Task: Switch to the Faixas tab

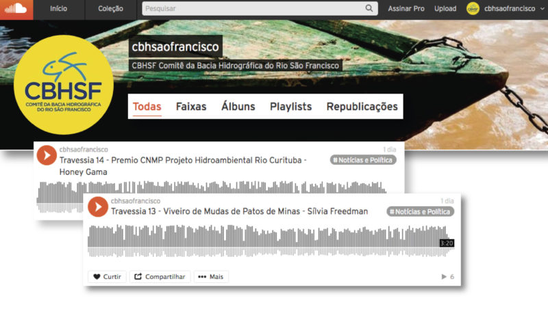Action: pos(191,107)
